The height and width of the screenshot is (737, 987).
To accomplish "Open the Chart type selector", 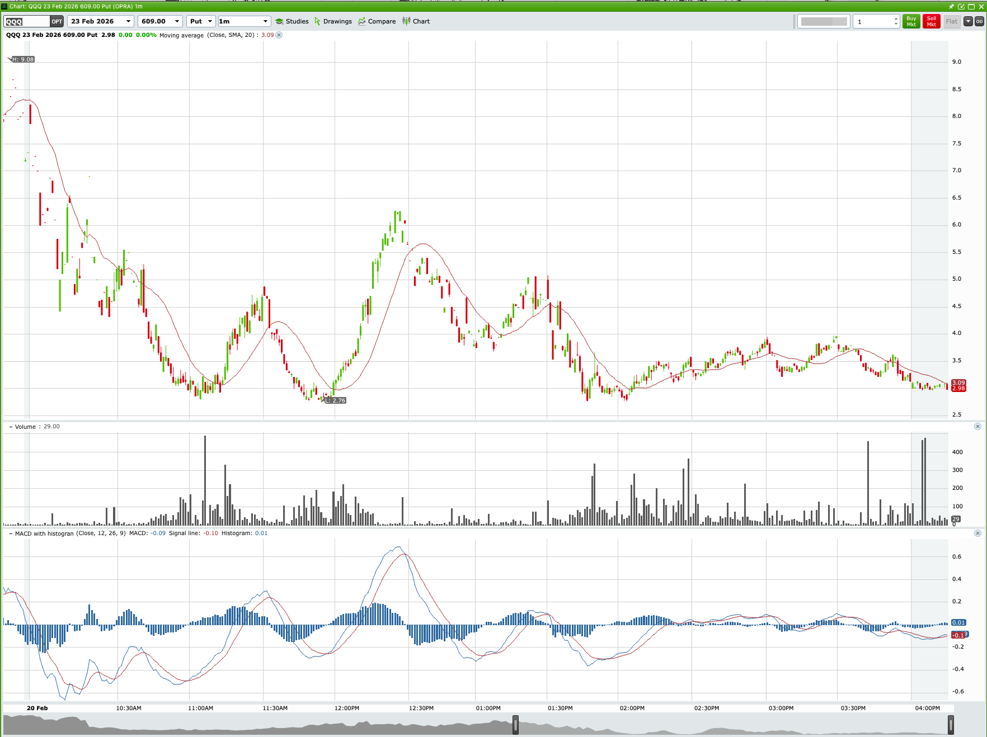I will point(415,21).
